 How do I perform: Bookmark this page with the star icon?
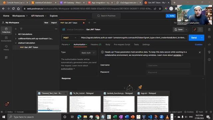[160, 9]
